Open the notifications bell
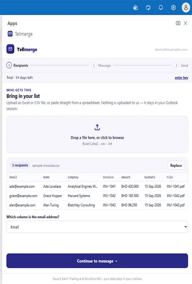This screenshot has width=192, height=284. pyautogui.click(x=161, y=7)
